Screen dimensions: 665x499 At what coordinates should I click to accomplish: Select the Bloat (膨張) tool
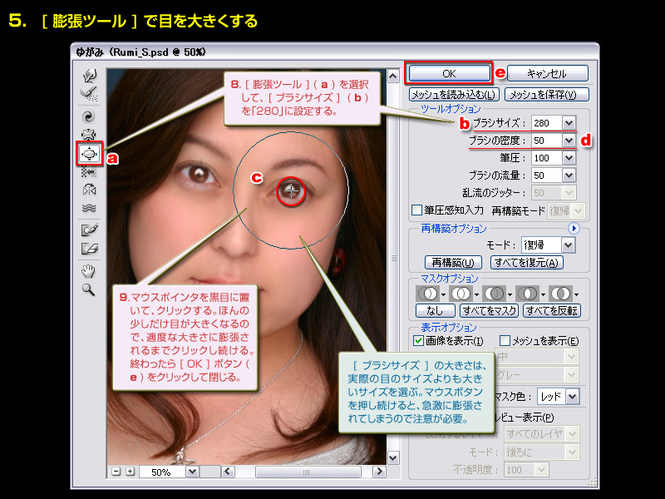pyautogui.click(x=89, y=153)
